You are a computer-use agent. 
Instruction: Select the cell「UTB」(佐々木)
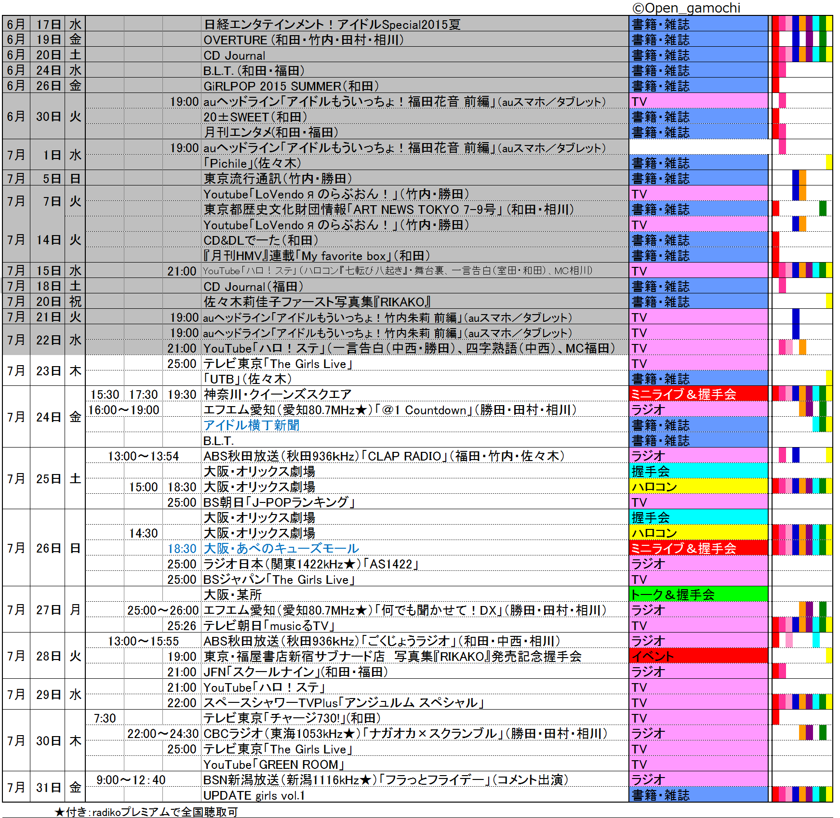click(415, 379)
